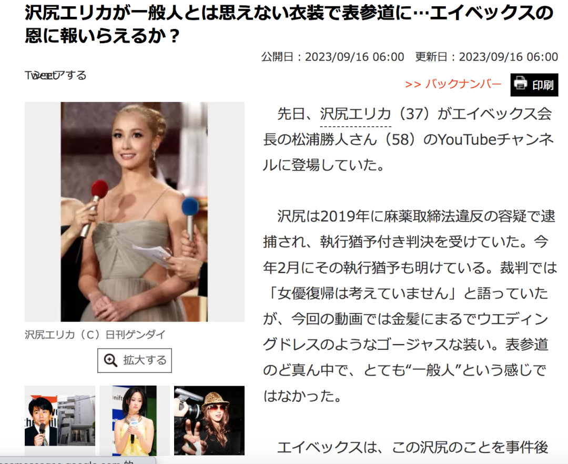Select thumbnail of woman in yellow dress
The width and height of the screenshot is (568, 464).
134,420
